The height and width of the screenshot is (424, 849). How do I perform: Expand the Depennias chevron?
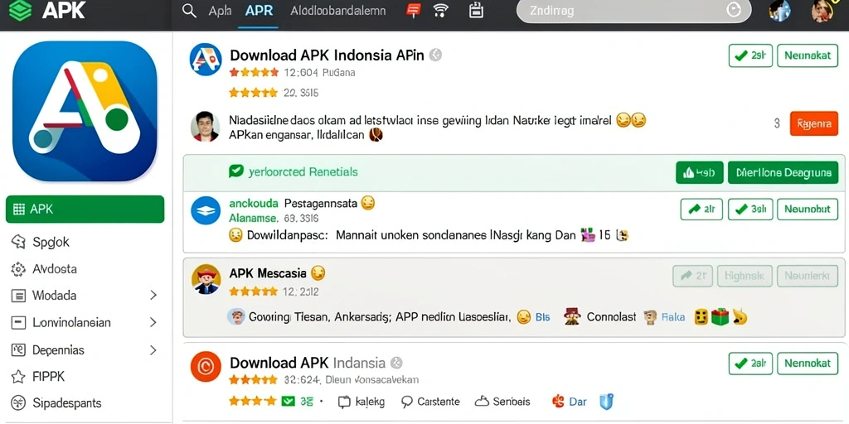(153, 350)
